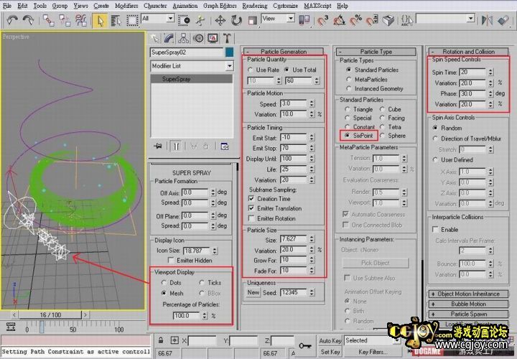Toggle the Percent Snap icon
This screenshot has width=517, height=359.
coord(355,20)
